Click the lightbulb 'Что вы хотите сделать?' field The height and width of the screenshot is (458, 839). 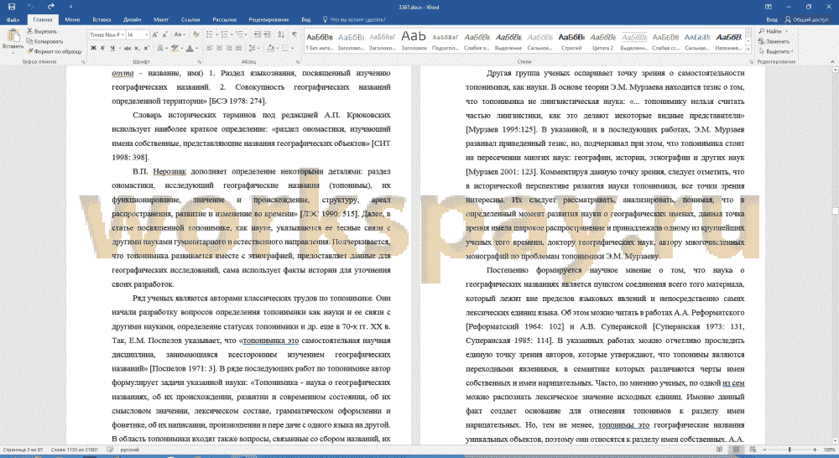[x=354, y=20]
